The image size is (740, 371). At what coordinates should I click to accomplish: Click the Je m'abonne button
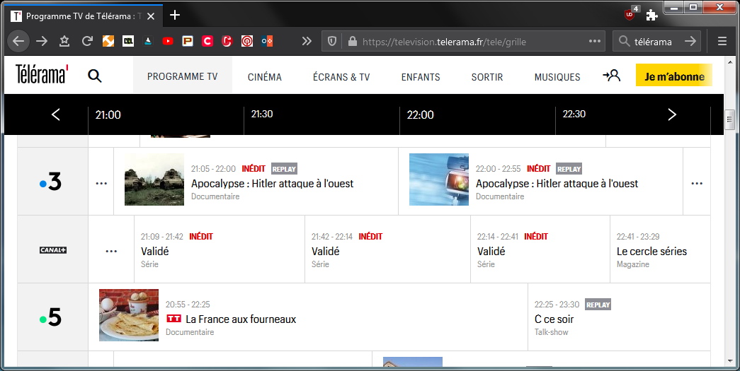tap(674, 76)
